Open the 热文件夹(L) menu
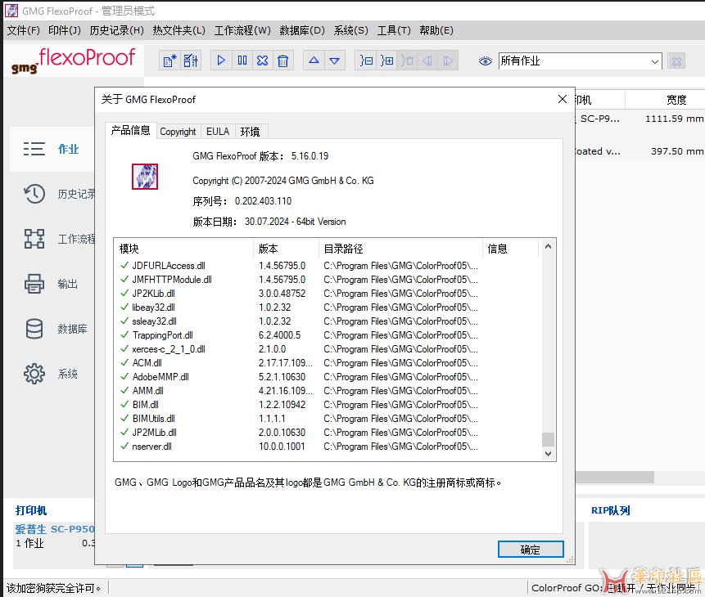 tap(179, 30)
